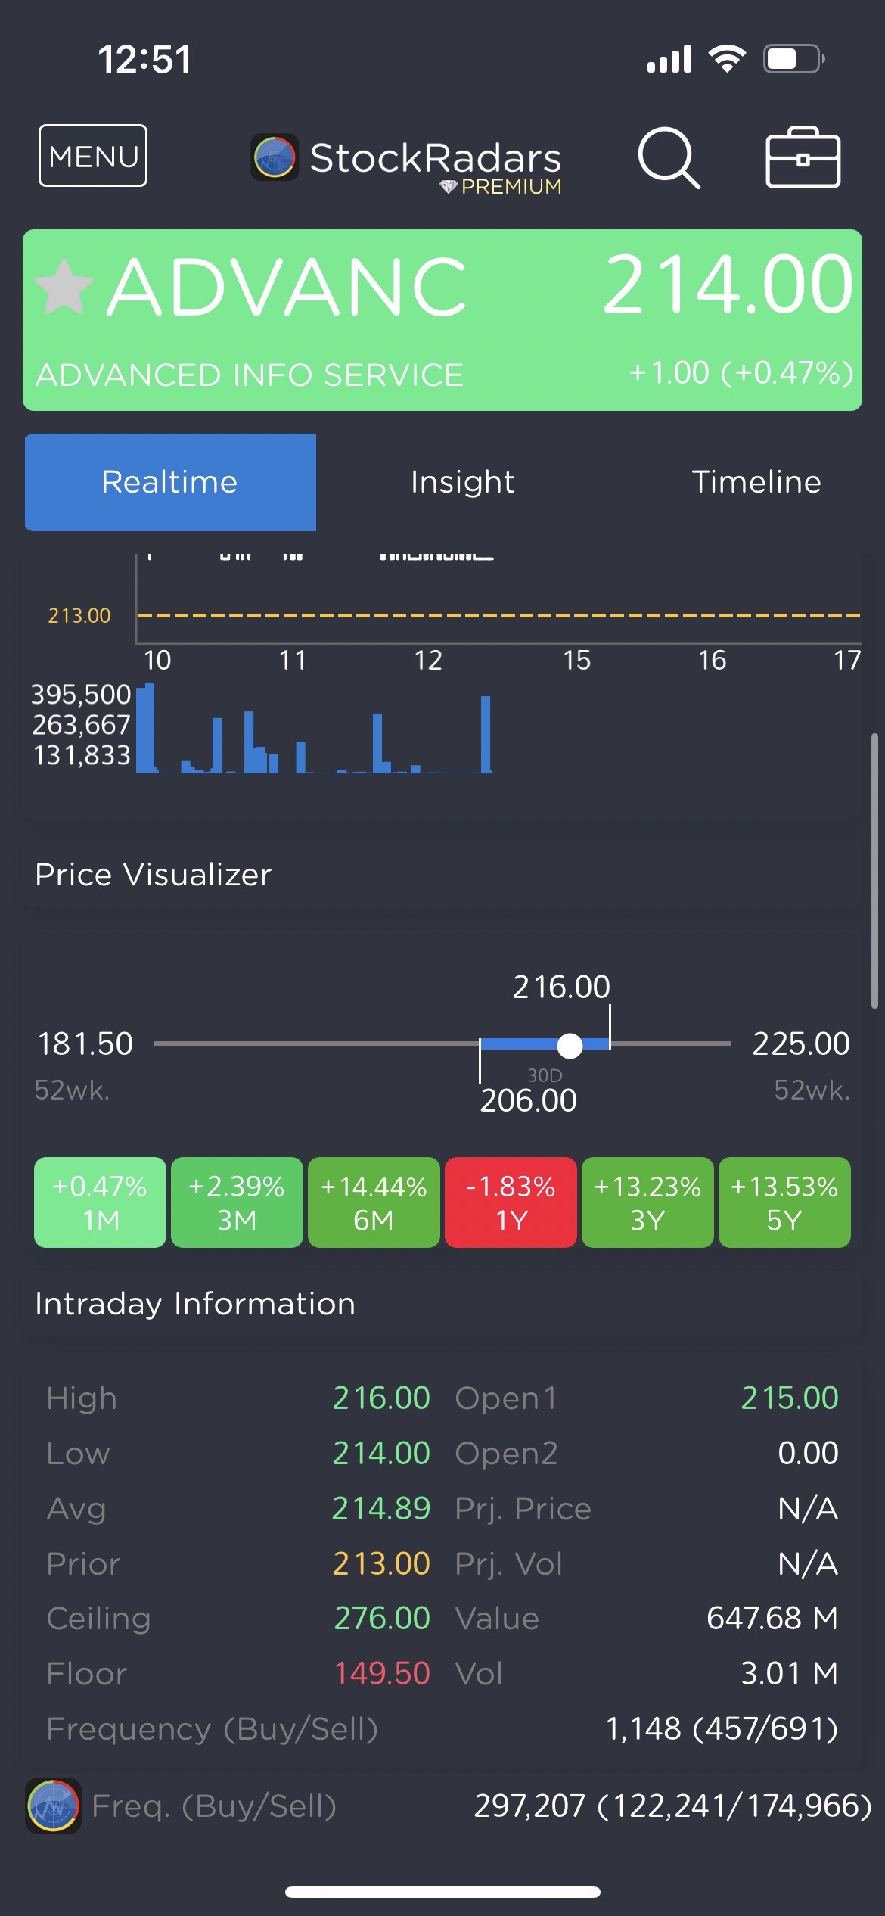The height and width of the screenshot is (1916, 885).
Task: Tap the 181.50 52wk low value
Action: (85, 1044)
